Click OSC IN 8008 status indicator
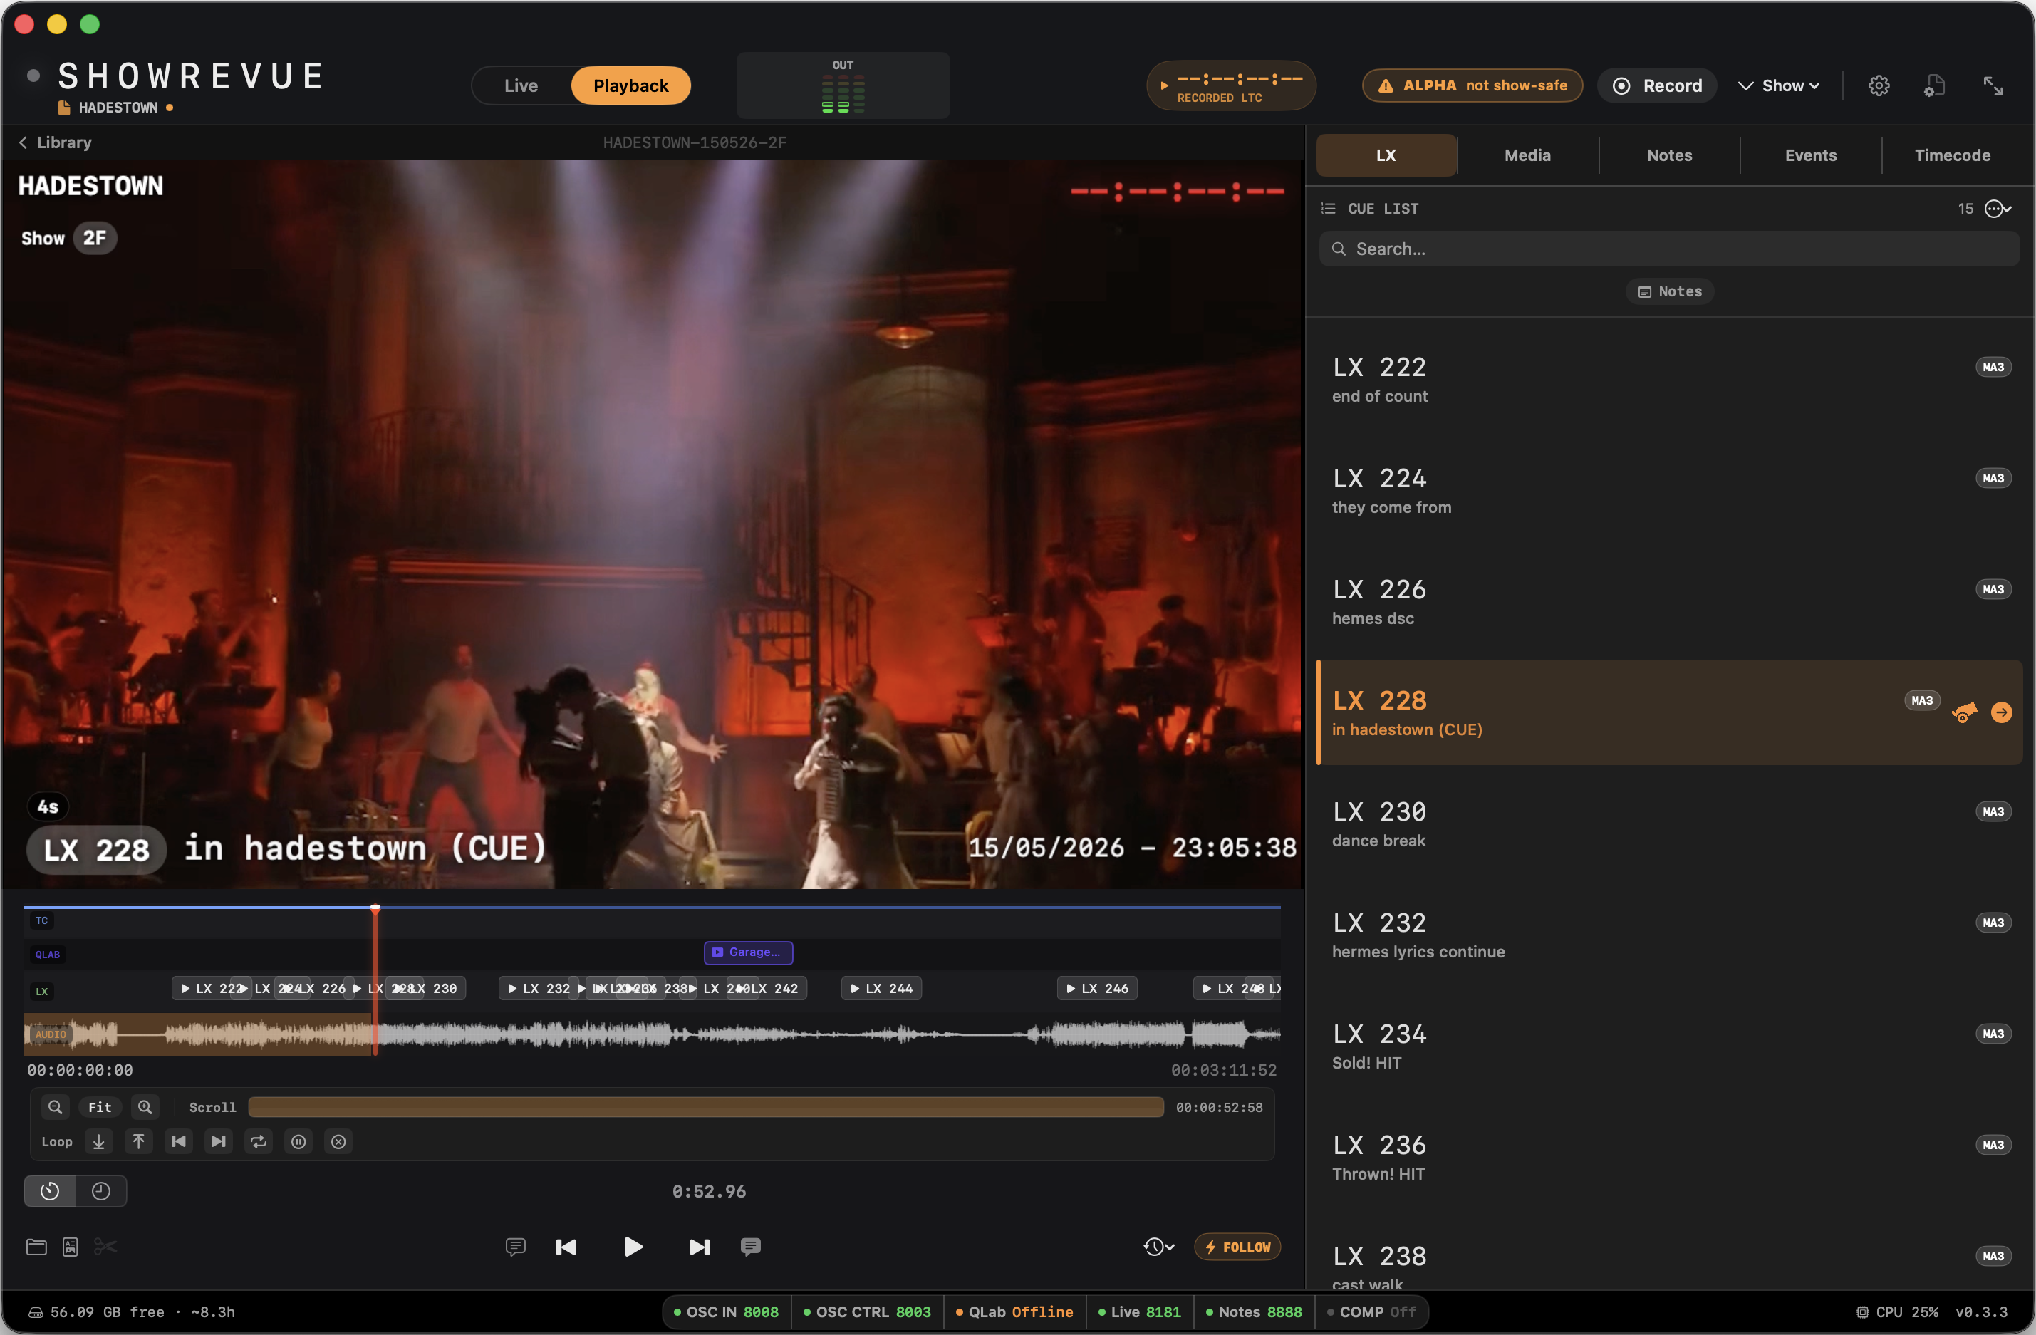 click(727, 1312)
